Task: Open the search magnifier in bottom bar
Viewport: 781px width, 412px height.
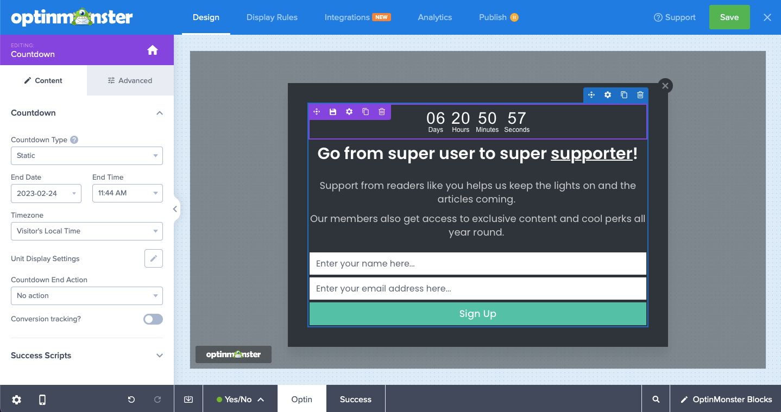Action: coord(656,400)
